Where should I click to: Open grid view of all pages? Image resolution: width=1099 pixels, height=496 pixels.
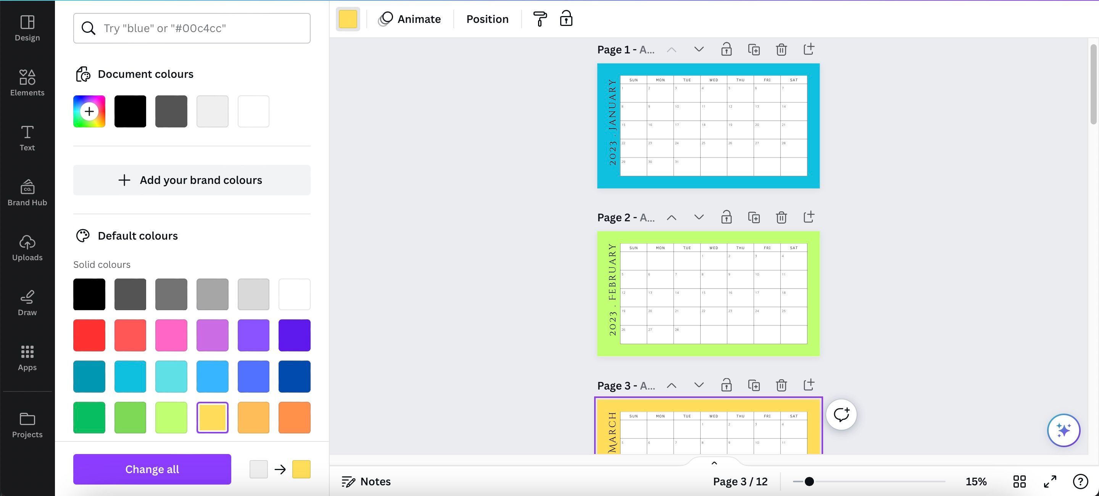coord(1019,482)
